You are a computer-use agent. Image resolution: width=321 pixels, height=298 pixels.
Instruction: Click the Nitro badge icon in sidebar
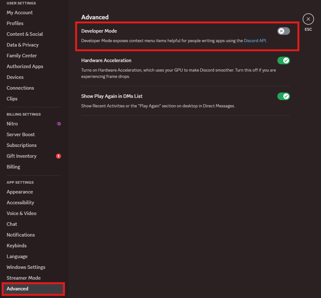coord(58,124)
